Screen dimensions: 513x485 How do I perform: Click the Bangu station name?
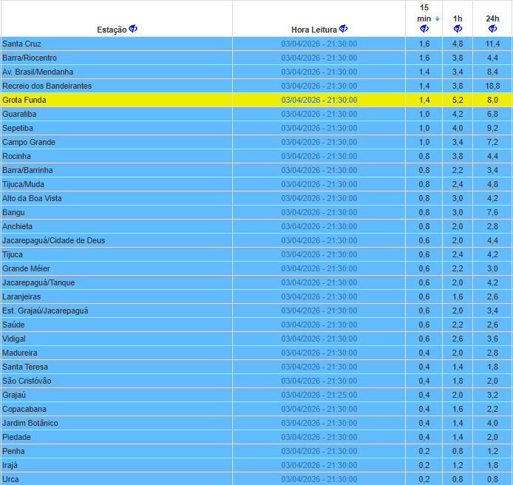coord(13,213)
